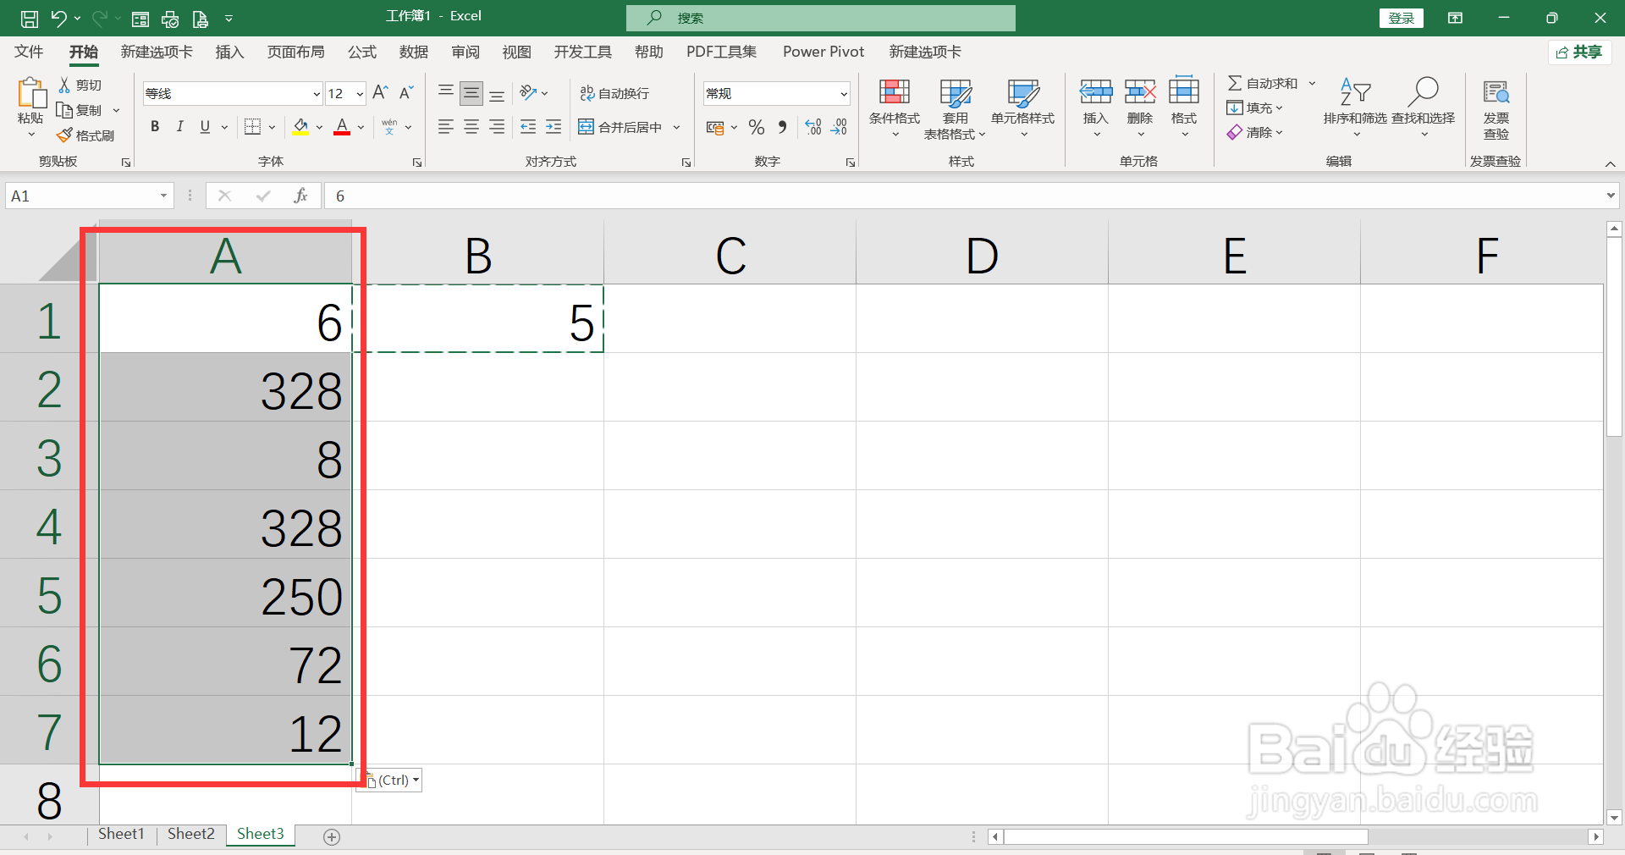Apply percent style formatting
Screen dimensions: 1625x855
point(757,127)
